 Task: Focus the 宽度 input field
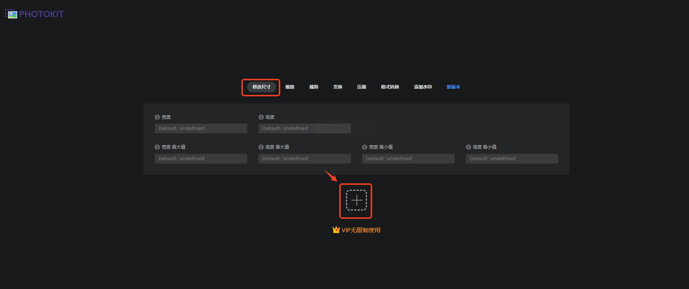(x=201, y=128)
